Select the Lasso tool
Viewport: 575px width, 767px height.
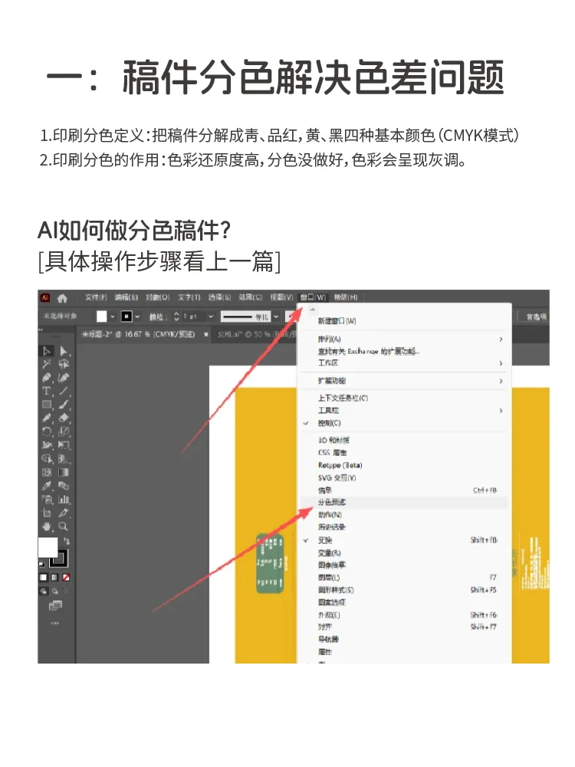pyautogui.click(x=64, y=365)
